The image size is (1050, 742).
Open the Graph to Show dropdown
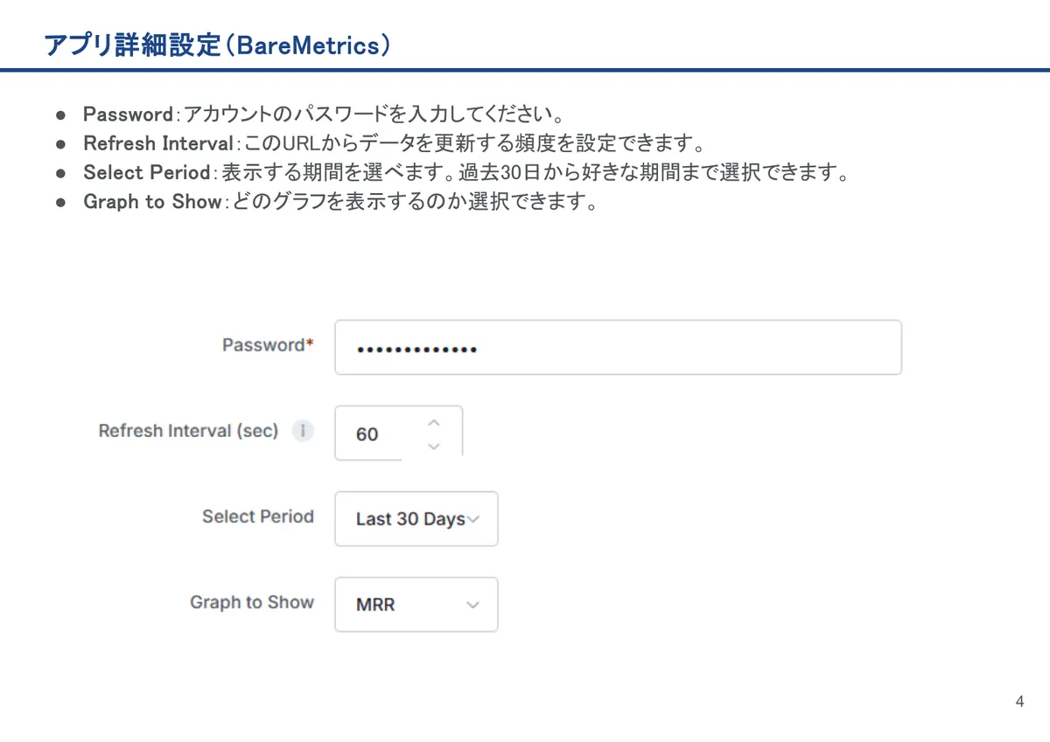click(416, 605)
